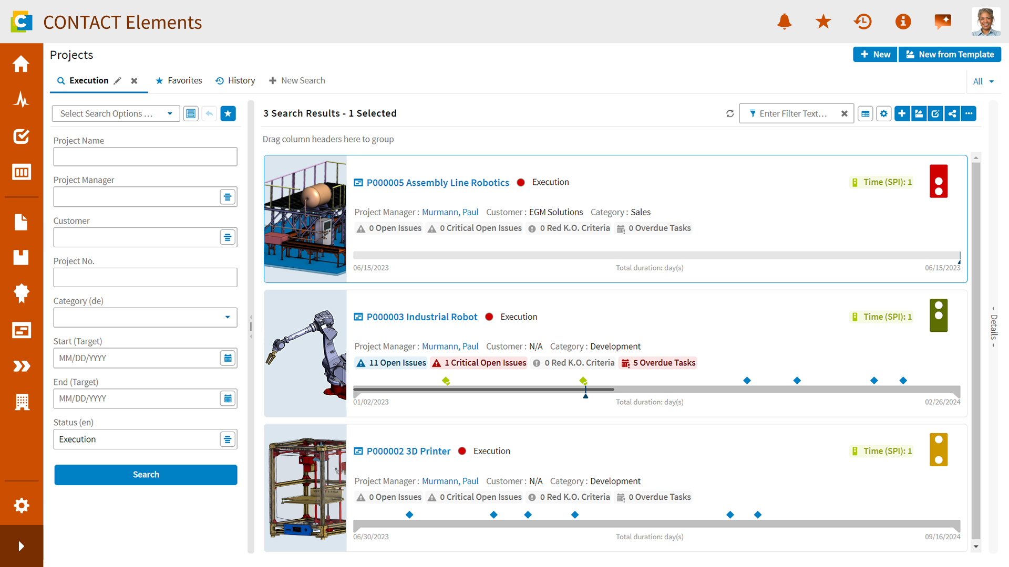Open the activity pulse icon in sidebar
Viewport: 1009px width, 567px height.
[x=21, y=99]
